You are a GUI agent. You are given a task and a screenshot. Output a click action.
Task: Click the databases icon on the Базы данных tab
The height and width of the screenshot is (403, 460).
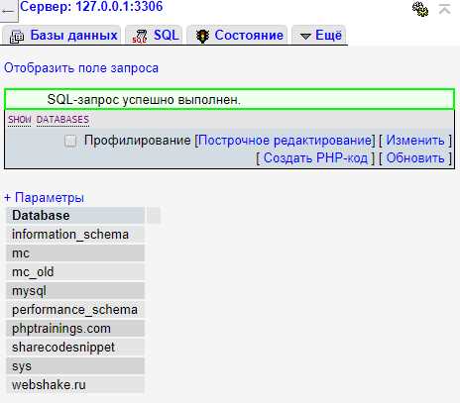click(x=17, y=37)
